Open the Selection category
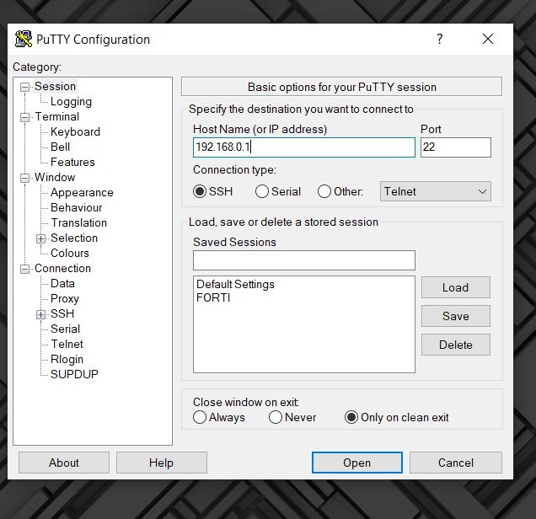Viewport: 536px width, 519px height. (x=74, y=238)
